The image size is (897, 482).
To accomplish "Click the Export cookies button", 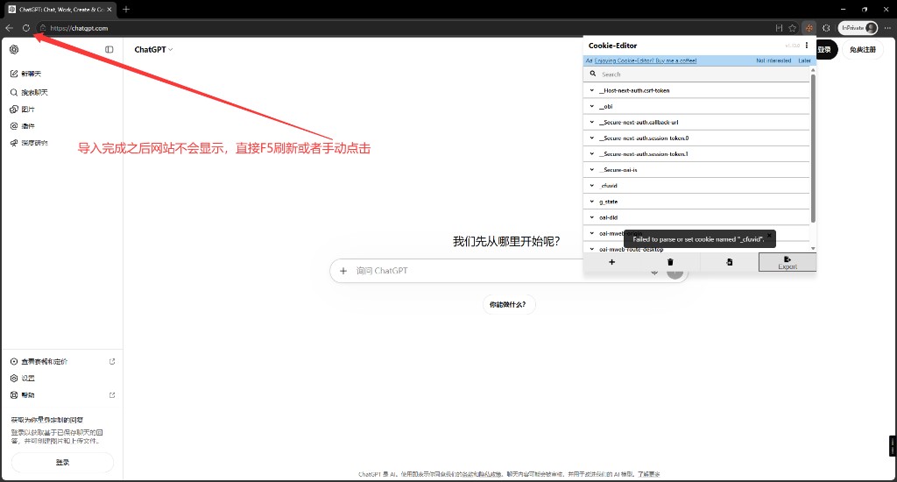I will tap(788, 262).
